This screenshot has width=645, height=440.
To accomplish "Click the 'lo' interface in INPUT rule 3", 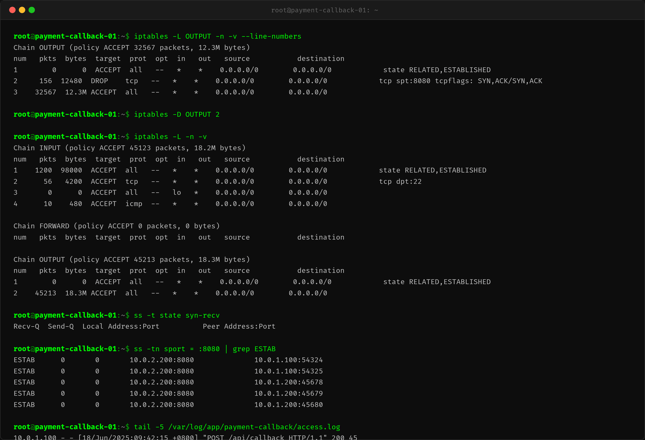I will pyautogui.click(x=177, y=193).
